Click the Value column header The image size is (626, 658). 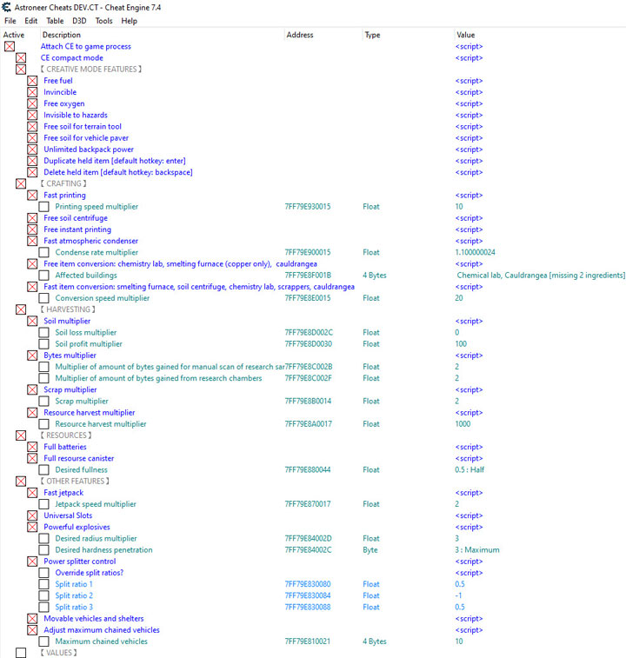point(466,35)
